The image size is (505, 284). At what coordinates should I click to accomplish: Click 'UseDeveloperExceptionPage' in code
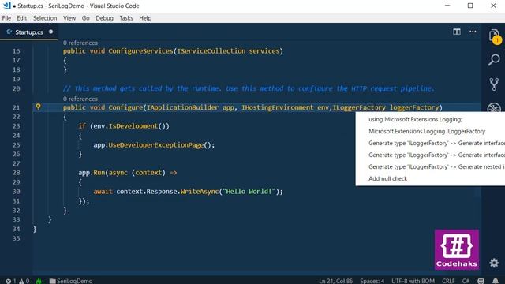(x=156, y=145)
